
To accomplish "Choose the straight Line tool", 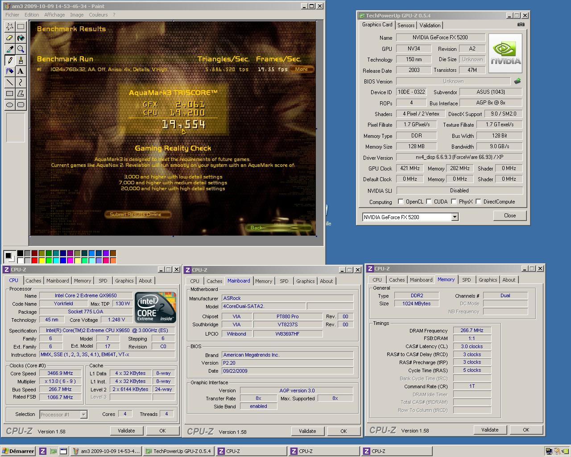I will pos(9,83).
